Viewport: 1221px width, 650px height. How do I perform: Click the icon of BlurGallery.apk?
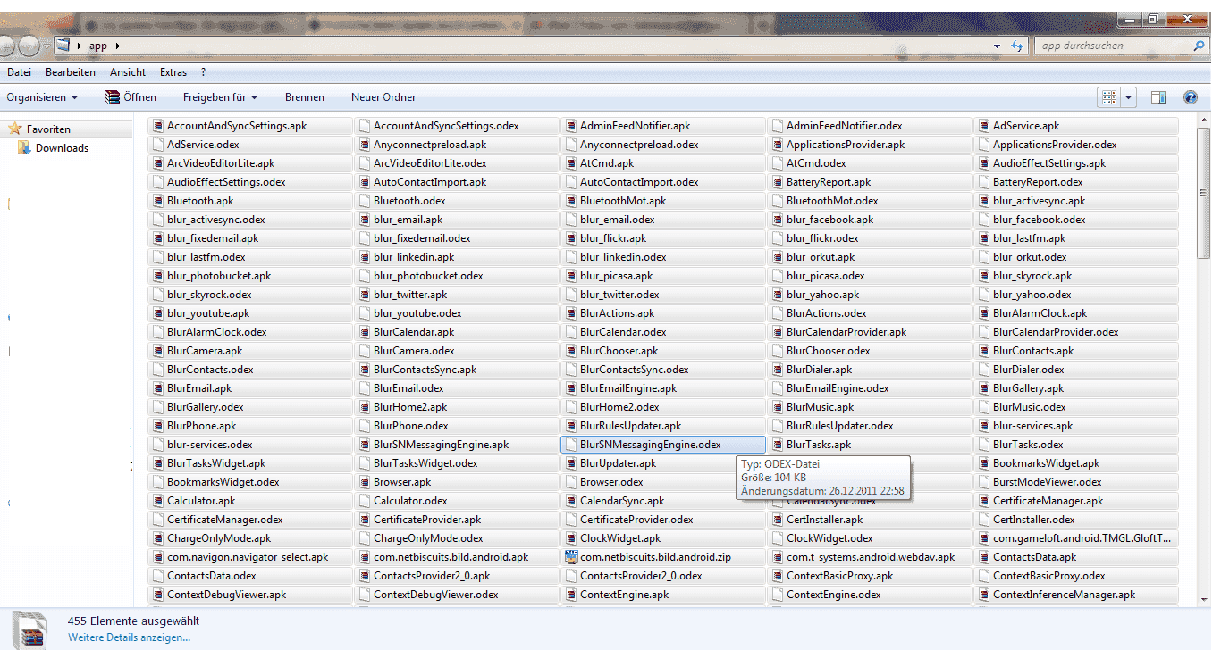point(984,388)
